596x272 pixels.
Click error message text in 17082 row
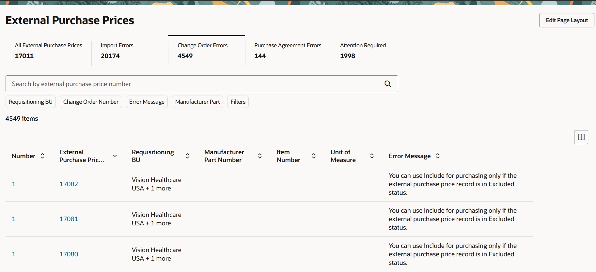click(453, 184)
